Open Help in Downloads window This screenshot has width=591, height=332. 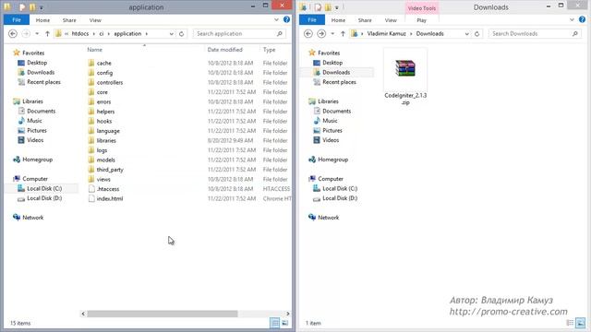[x=582, y=20]
